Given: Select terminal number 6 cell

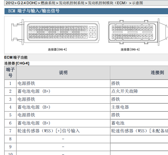Looking at the screenshot, I should click(x=10, y=123).
